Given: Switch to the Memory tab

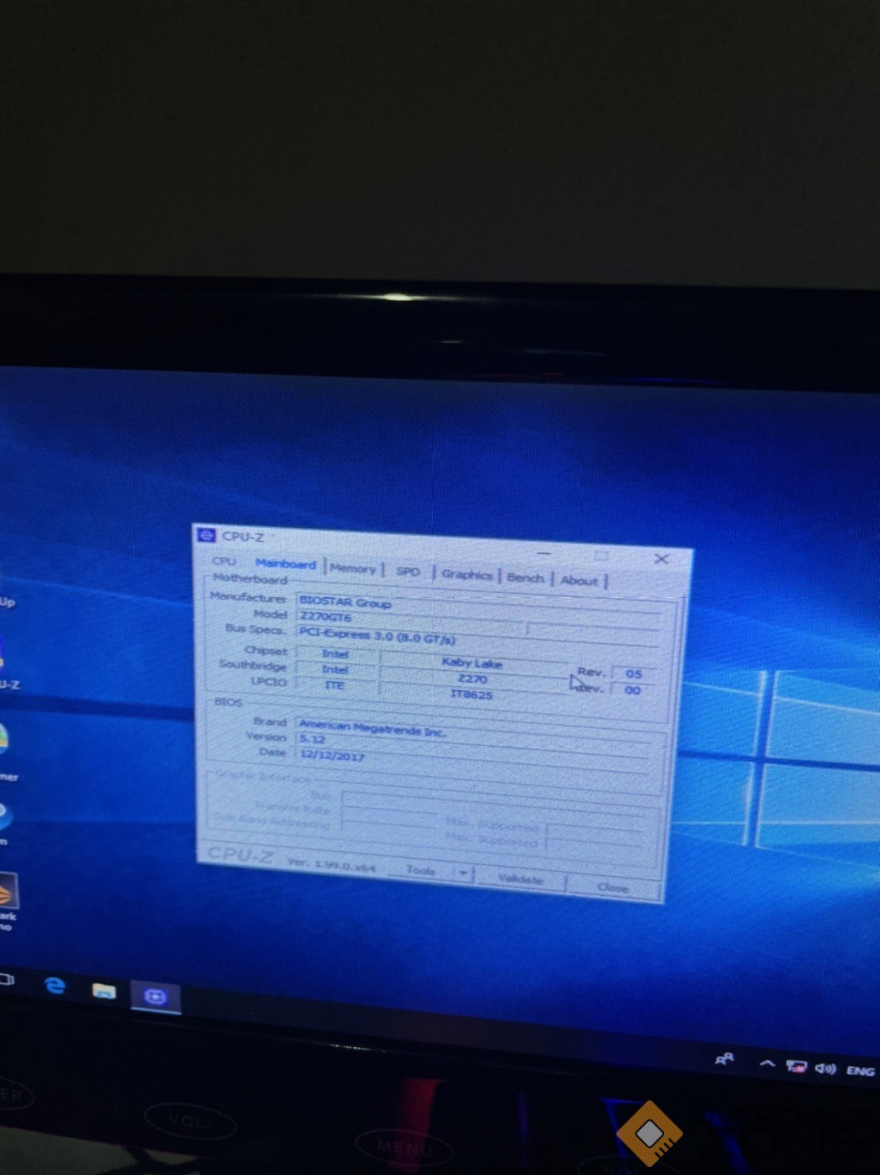Looking at the screenshot, I should [x=353, y=568].
